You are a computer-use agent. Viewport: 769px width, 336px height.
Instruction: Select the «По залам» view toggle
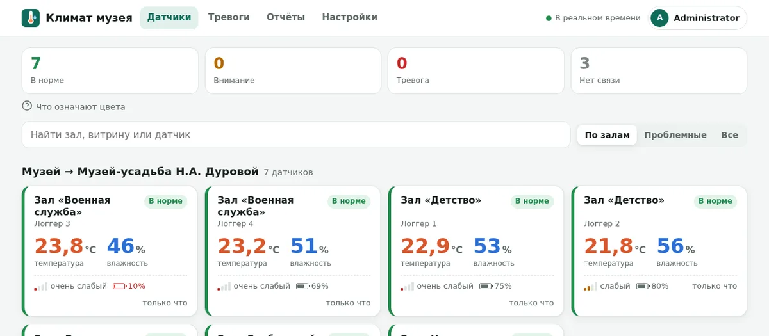(x=607, y=135)
